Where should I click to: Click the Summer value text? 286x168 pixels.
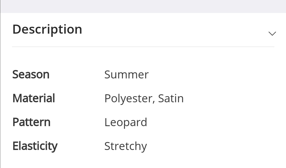126,74
